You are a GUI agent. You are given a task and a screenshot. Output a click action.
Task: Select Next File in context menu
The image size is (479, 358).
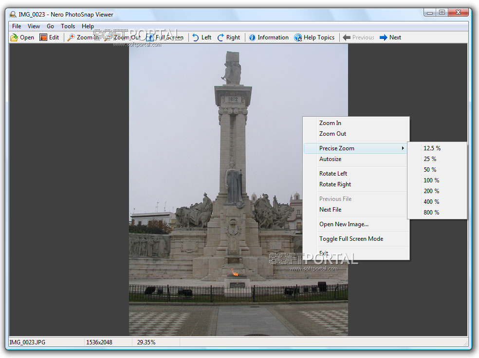point(330,210)
